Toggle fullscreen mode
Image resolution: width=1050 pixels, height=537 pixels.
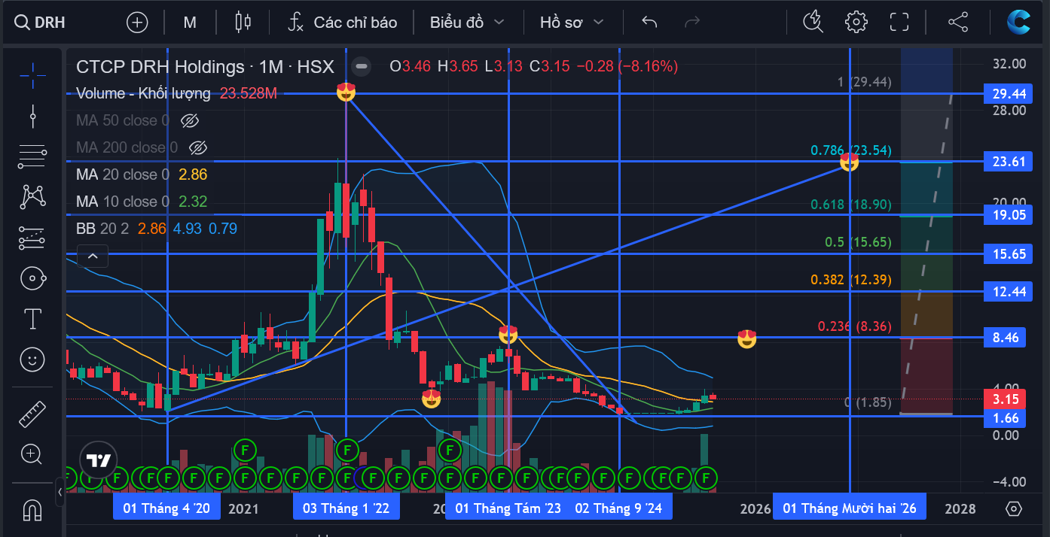click(899, 22)
